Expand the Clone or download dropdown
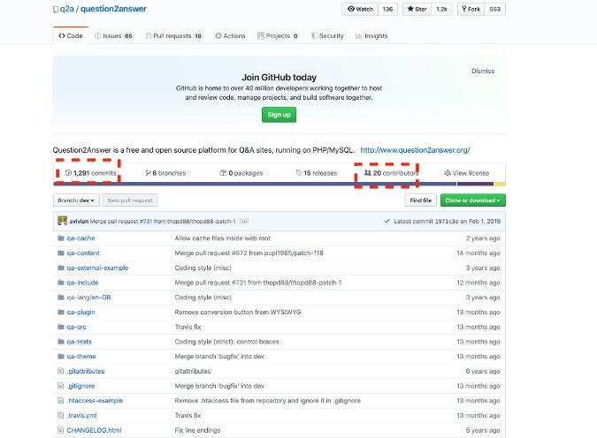The height and width of the screenshot is (438, 597). [473, 200]
